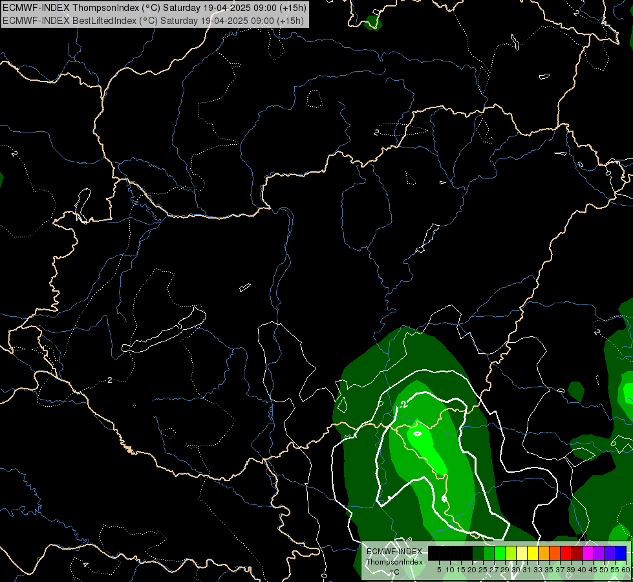Image resolution: width=633 pixels, height=582 pixels.
Task: Click the legend tick label 45
Action: (x=593, y=570)
